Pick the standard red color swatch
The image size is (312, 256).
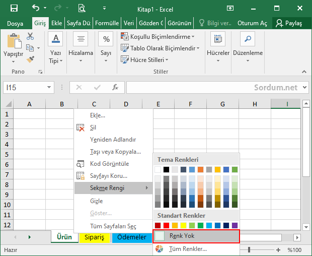pyautogui.click(x=166, y=225)
